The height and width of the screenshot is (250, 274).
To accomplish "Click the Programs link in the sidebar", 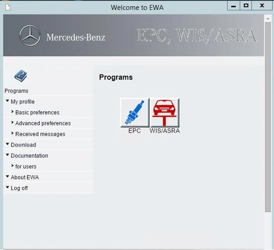I will 16,91.
